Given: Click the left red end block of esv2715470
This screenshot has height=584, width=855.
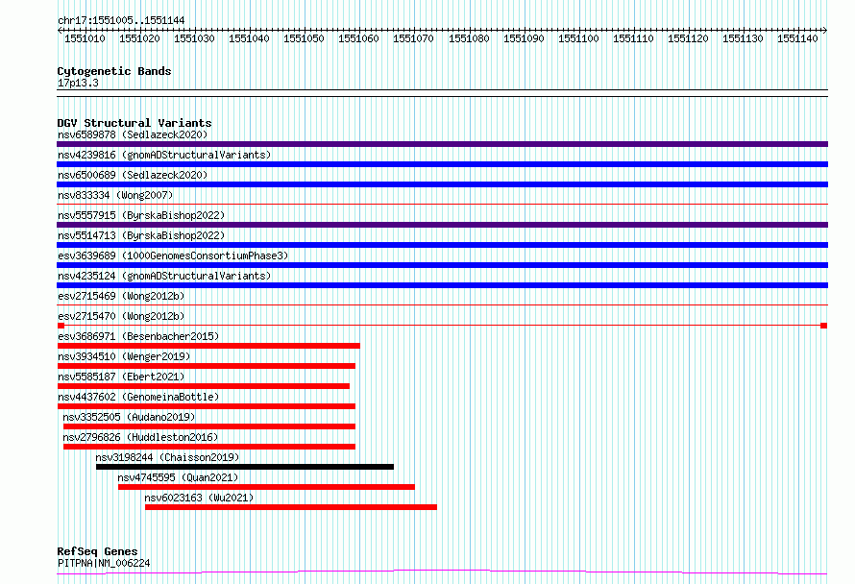Looking at the screenshot, I should pos(61,326).
